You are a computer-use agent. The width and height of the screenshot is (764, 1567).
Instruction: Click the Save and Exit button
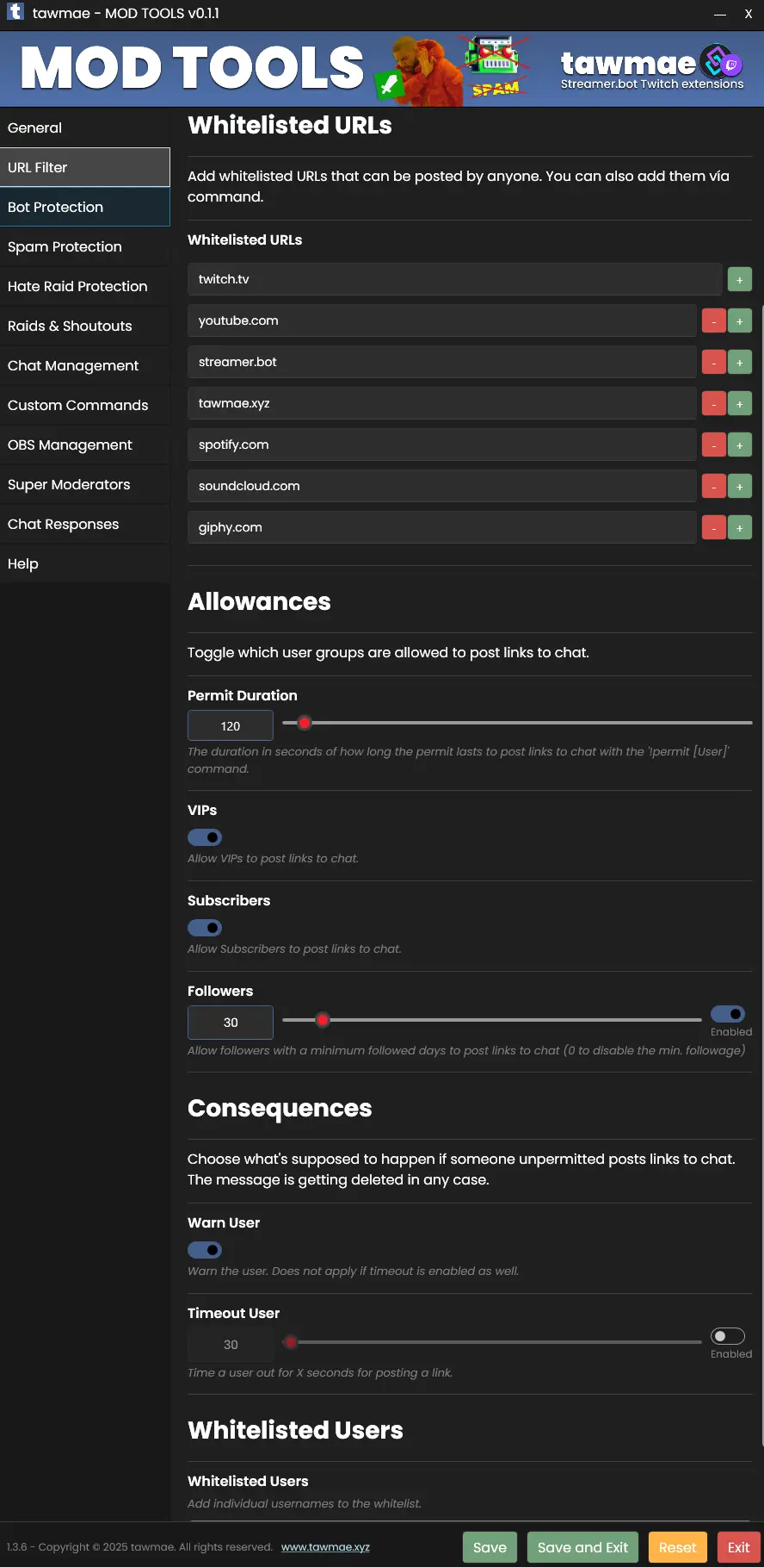click(x=583, y=1547)
